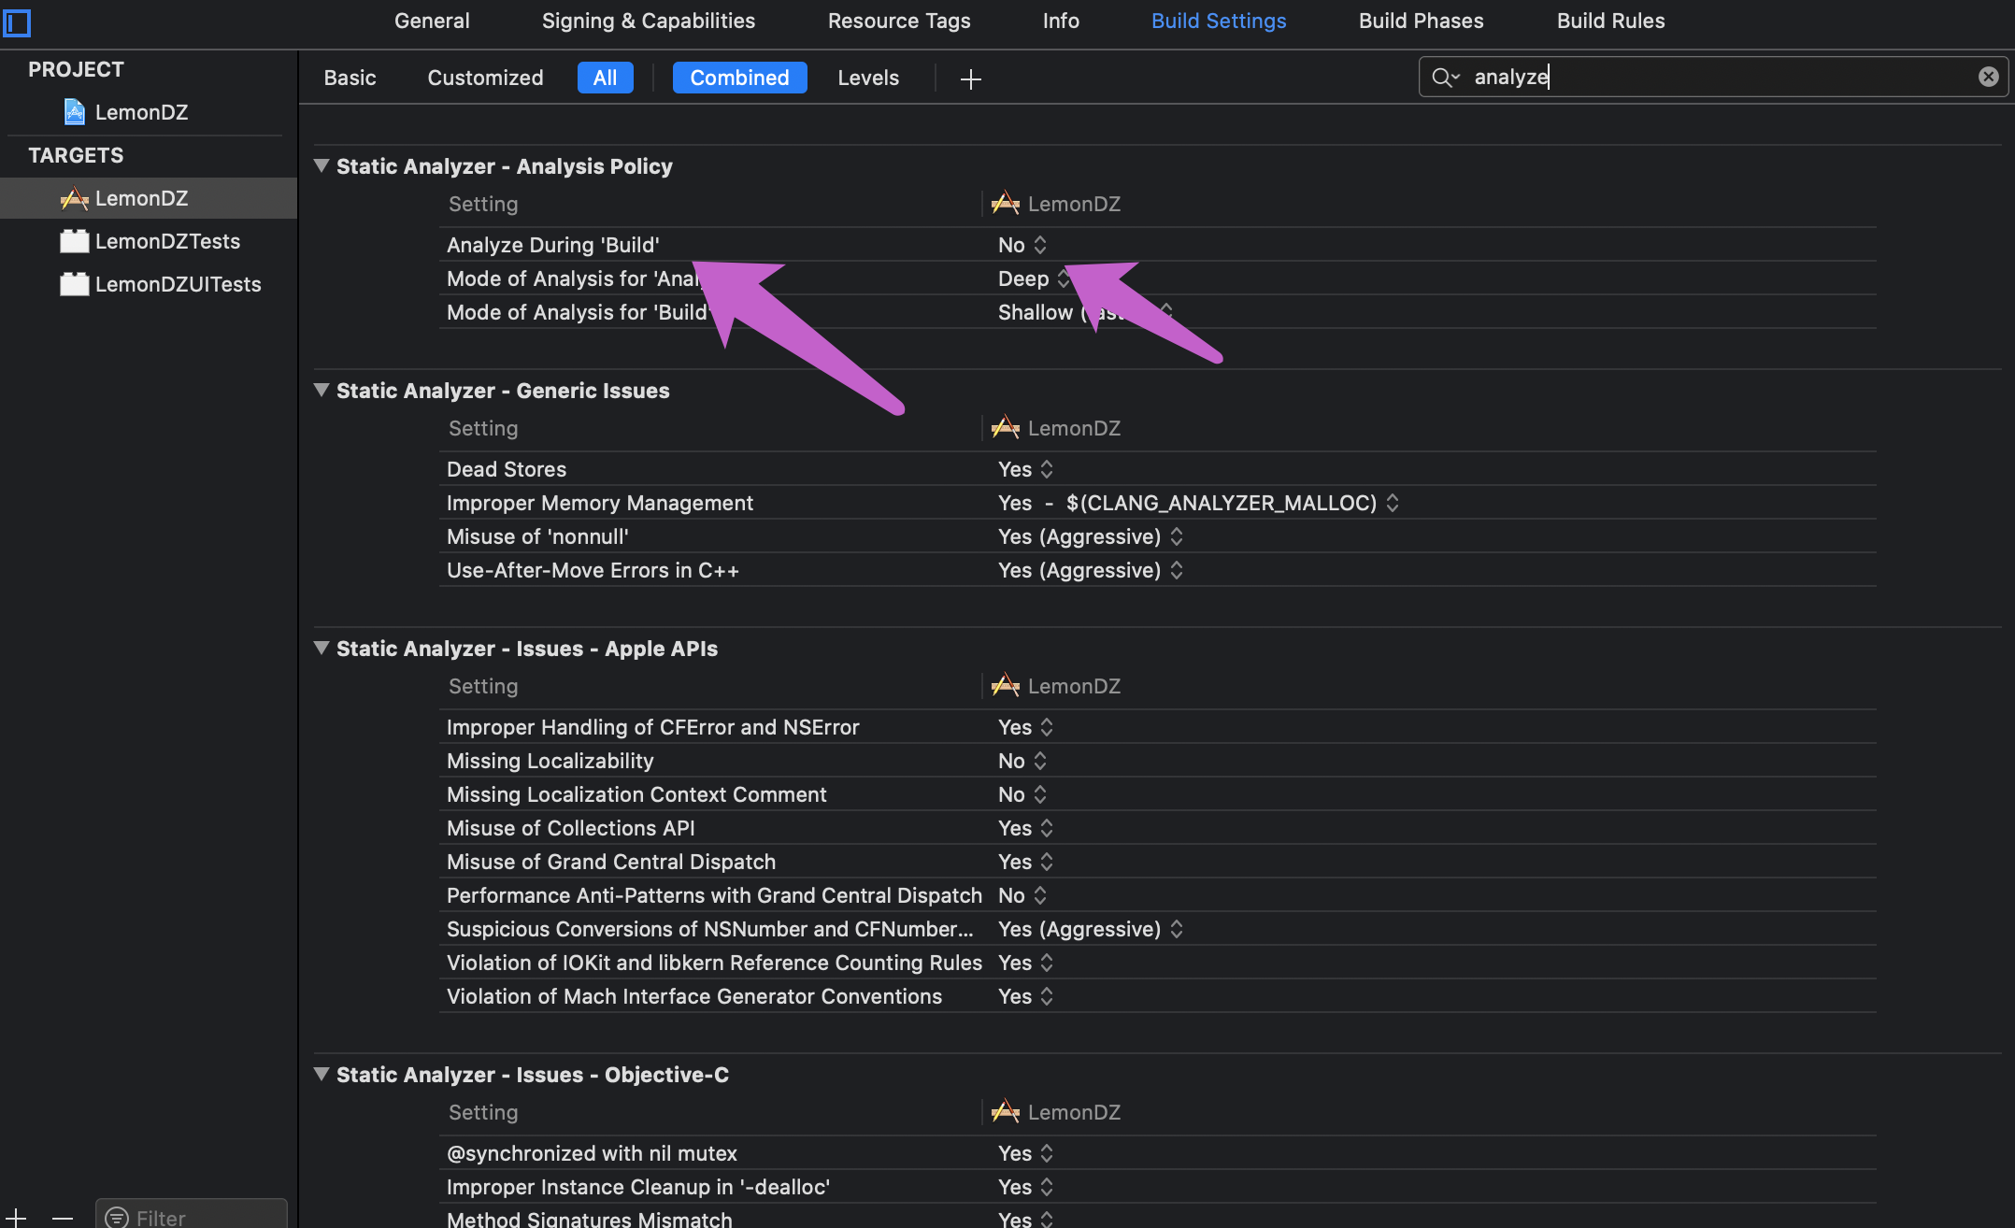
Task: Toggle the navigator sidebar icon
Action: [16, 21]
